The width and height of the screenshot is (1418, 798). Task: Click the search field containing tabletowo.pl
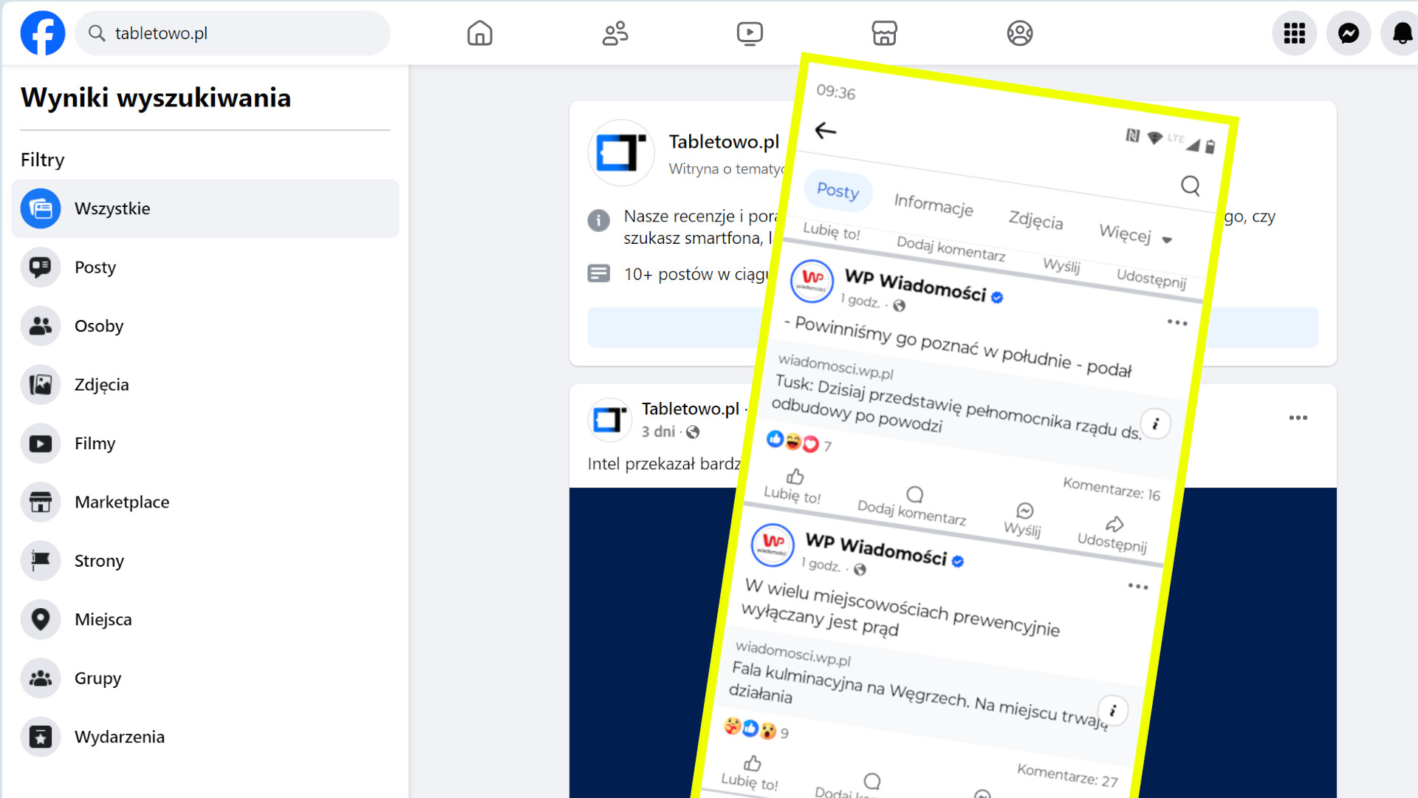233,33
